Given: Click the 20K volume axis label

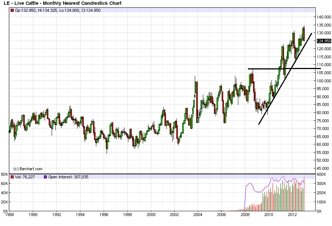Looking at the screenshot, I should [4, 202].
